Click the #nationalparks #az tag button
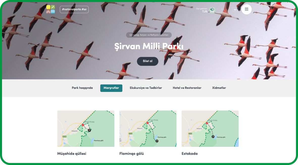 (74, 10)
